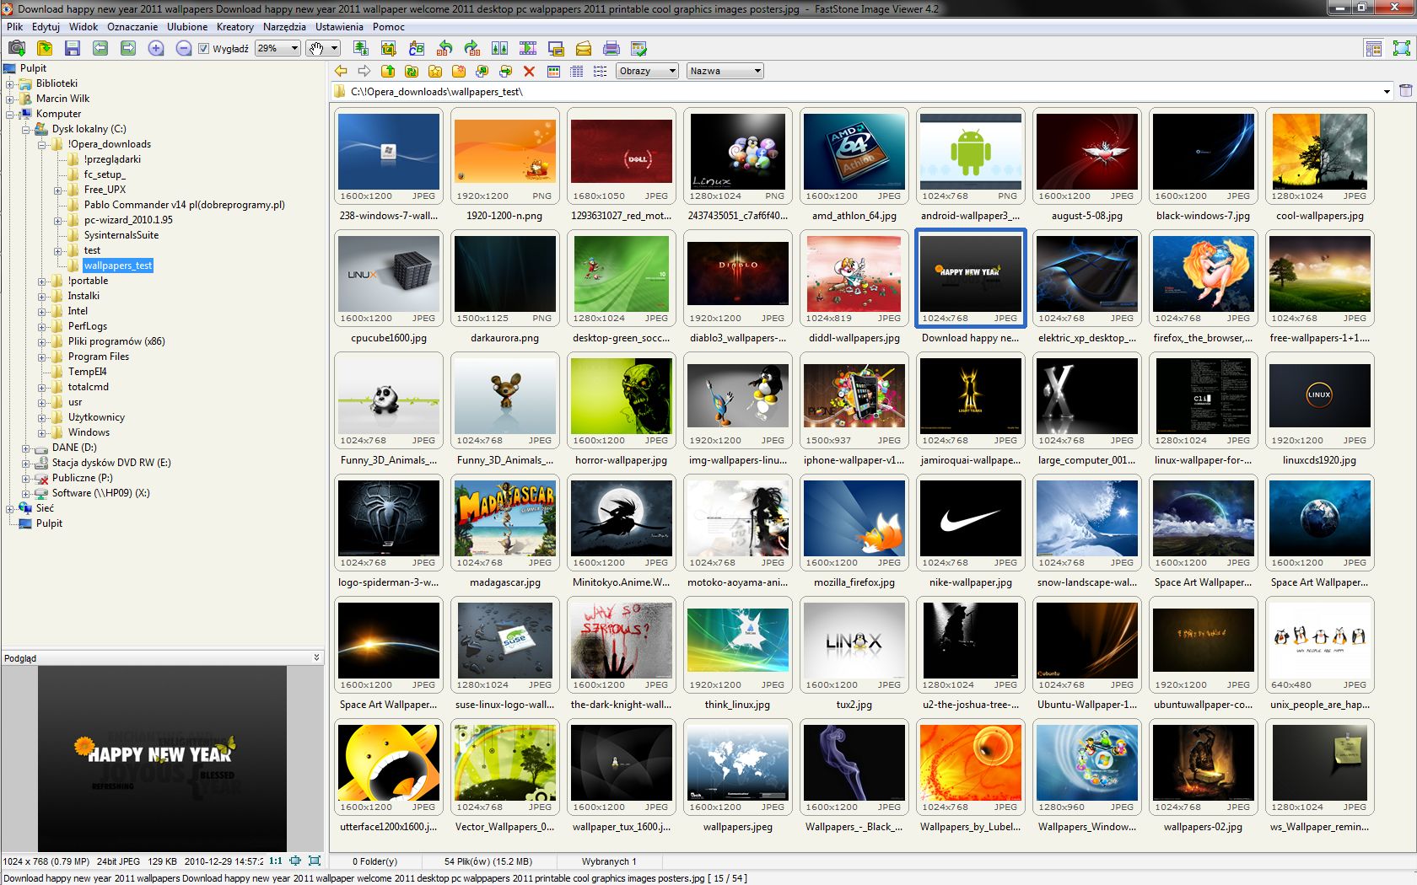This screenshot has height=885, width=1417.
Task: Click the email envelope icon
Action: (x=584, y=49)
